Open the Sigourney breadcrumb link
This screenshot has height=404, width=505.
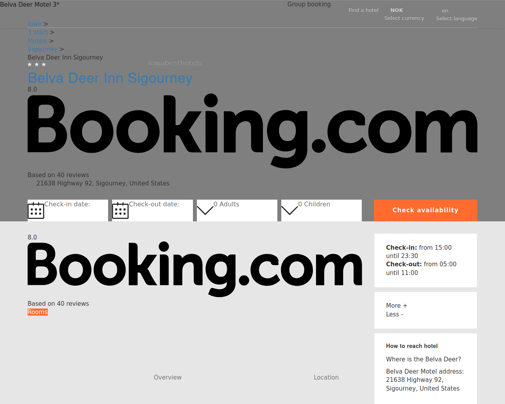tap(43, 49)
